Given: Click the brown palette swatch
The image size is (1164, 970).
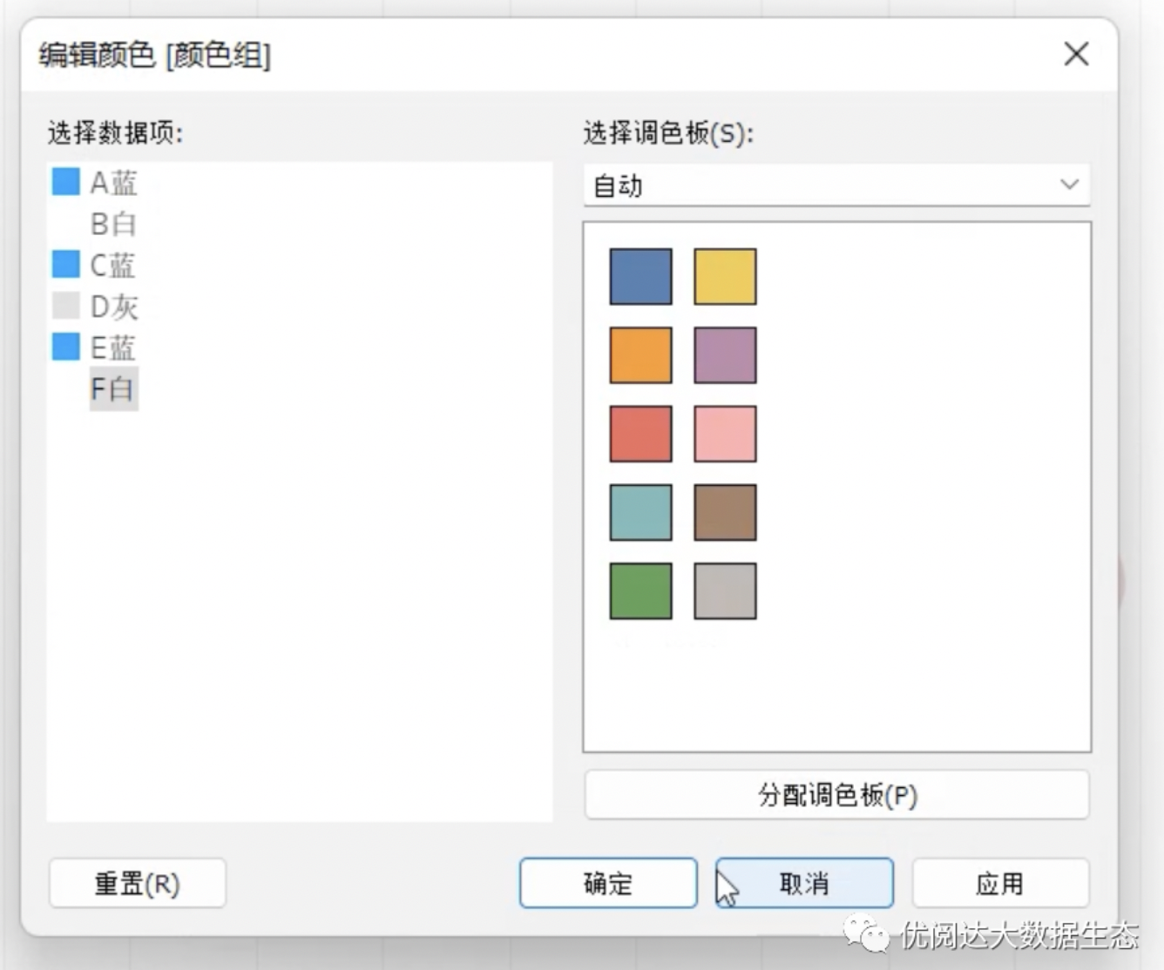Looking at the screenshot, I should pyautogui.click(x=725, y=513).
